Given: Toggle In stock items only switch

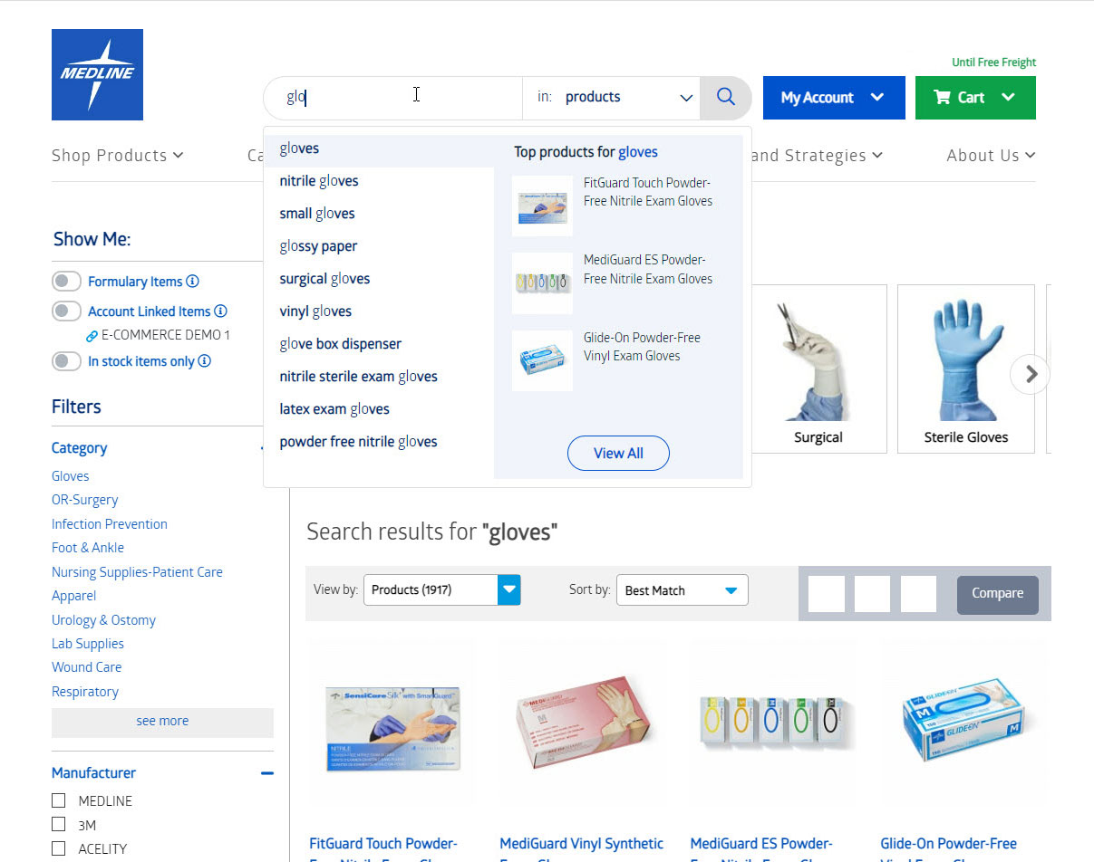Looking at the screenshot, I should pos(66,361).
